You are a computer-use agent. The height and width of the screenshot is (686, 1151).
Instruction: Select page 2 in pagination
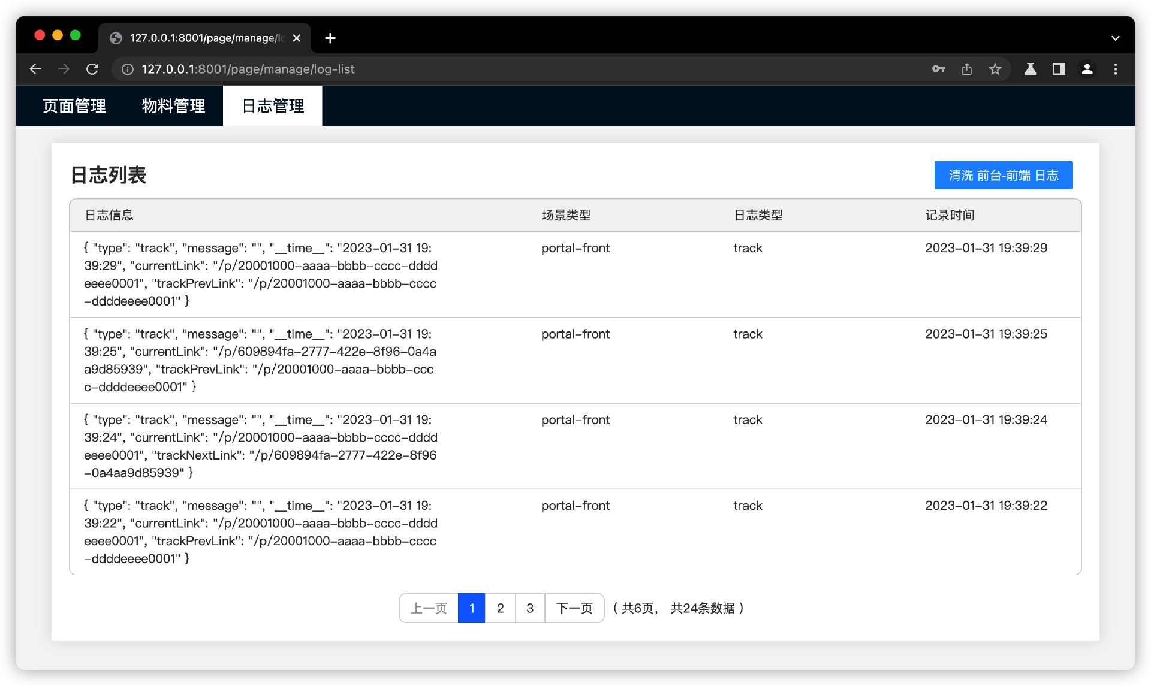point(500,608)
